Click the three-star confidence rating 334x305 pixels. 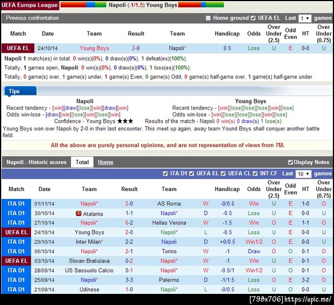tap(125, 121)
